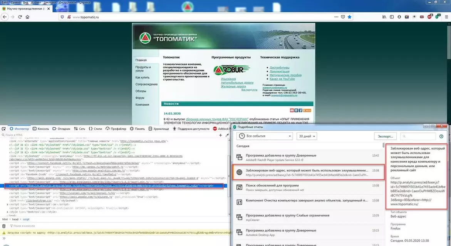The image size is (451, 246).
Task: Go back with Firefox back arrow
Action: [5, 17]
